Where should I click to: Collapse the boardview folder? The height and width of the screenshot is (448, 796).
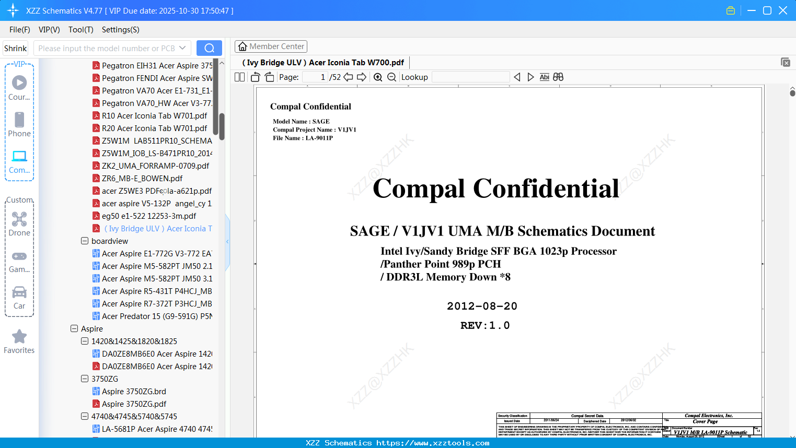[x=85, y=241]
